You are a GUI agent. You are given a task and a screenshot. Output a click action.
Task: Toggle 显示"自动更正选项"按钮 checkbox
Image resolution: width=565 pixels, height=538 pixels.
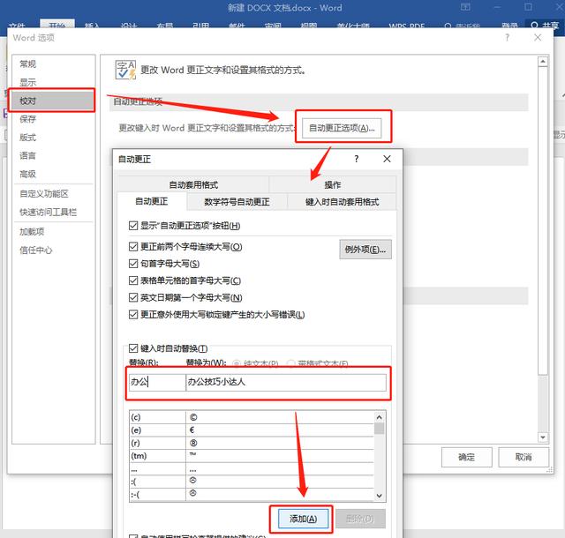tap(133, 226)
